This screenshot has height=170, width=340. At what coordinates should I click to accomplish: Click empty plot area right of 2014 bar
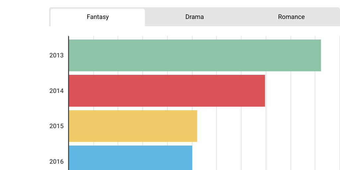(302, 91)
